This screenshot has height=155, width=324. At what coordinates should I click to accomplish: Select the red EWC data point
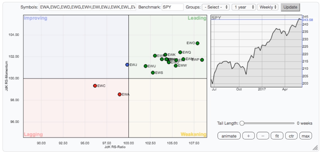click(95, 86)
